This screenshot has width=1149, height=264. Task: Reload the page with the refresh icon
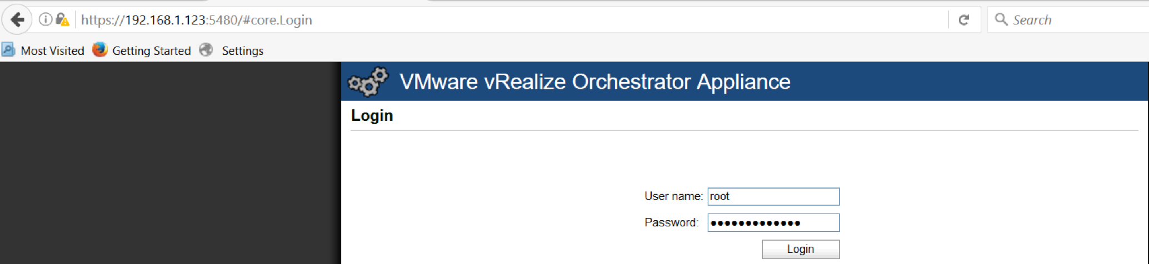click(964, 20)
